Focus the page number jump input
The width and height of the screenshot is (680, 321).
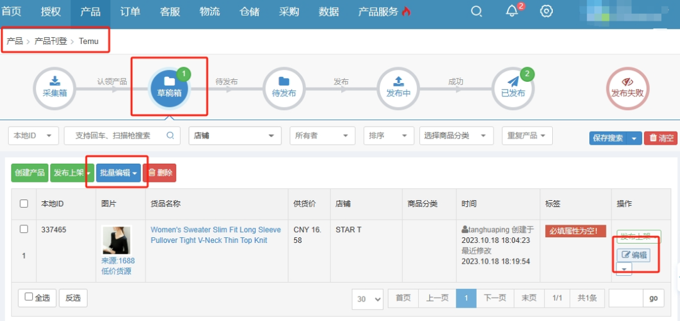click(626, 298)
